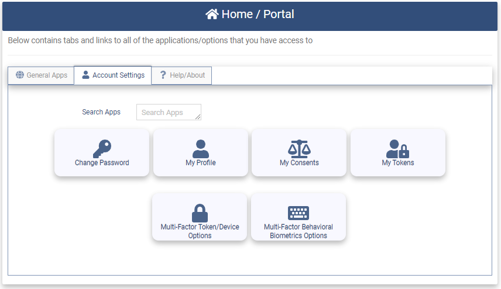Click the resize handle of the search box
Viewport: 501px width, 289px height.
pos(198,117)
